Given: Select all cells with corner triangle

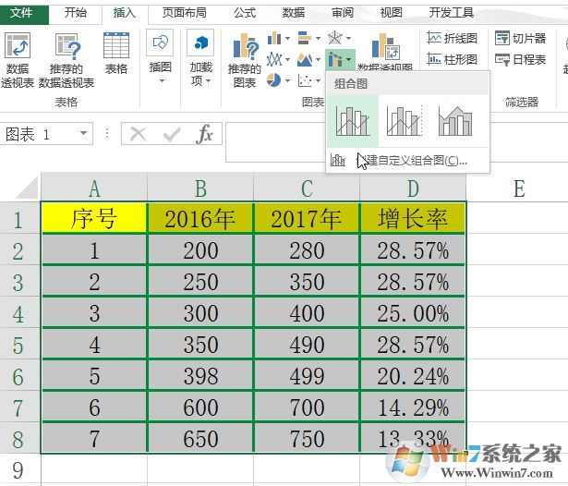Looking at the screenshot, I should coord(27,188).
